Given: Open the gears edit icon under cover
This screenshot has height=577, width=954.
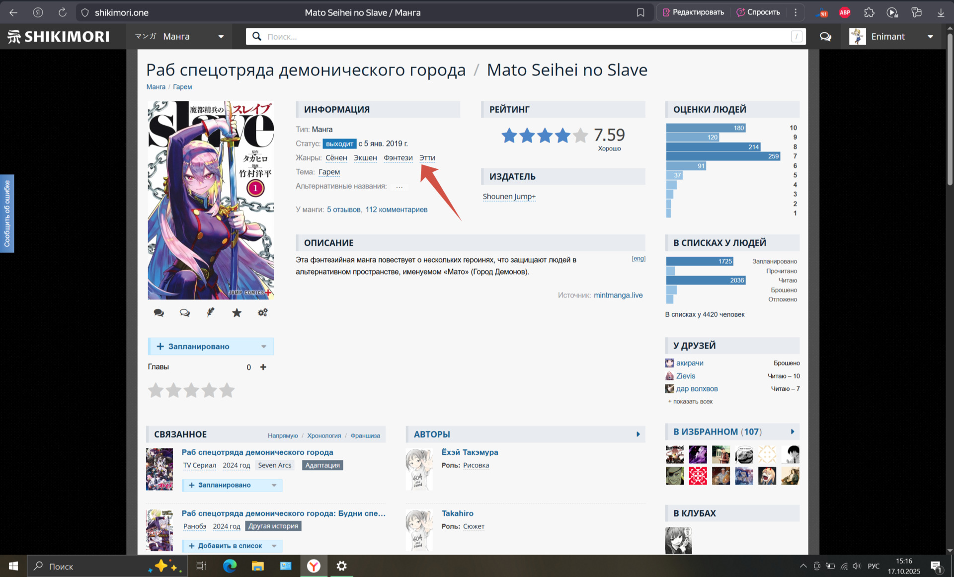Looking at the screenshot, I should [262, 312].
